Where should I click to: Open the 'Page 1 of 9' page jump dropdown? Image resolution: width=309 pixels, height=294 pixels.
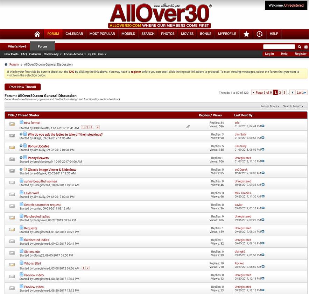pos(262,93)
